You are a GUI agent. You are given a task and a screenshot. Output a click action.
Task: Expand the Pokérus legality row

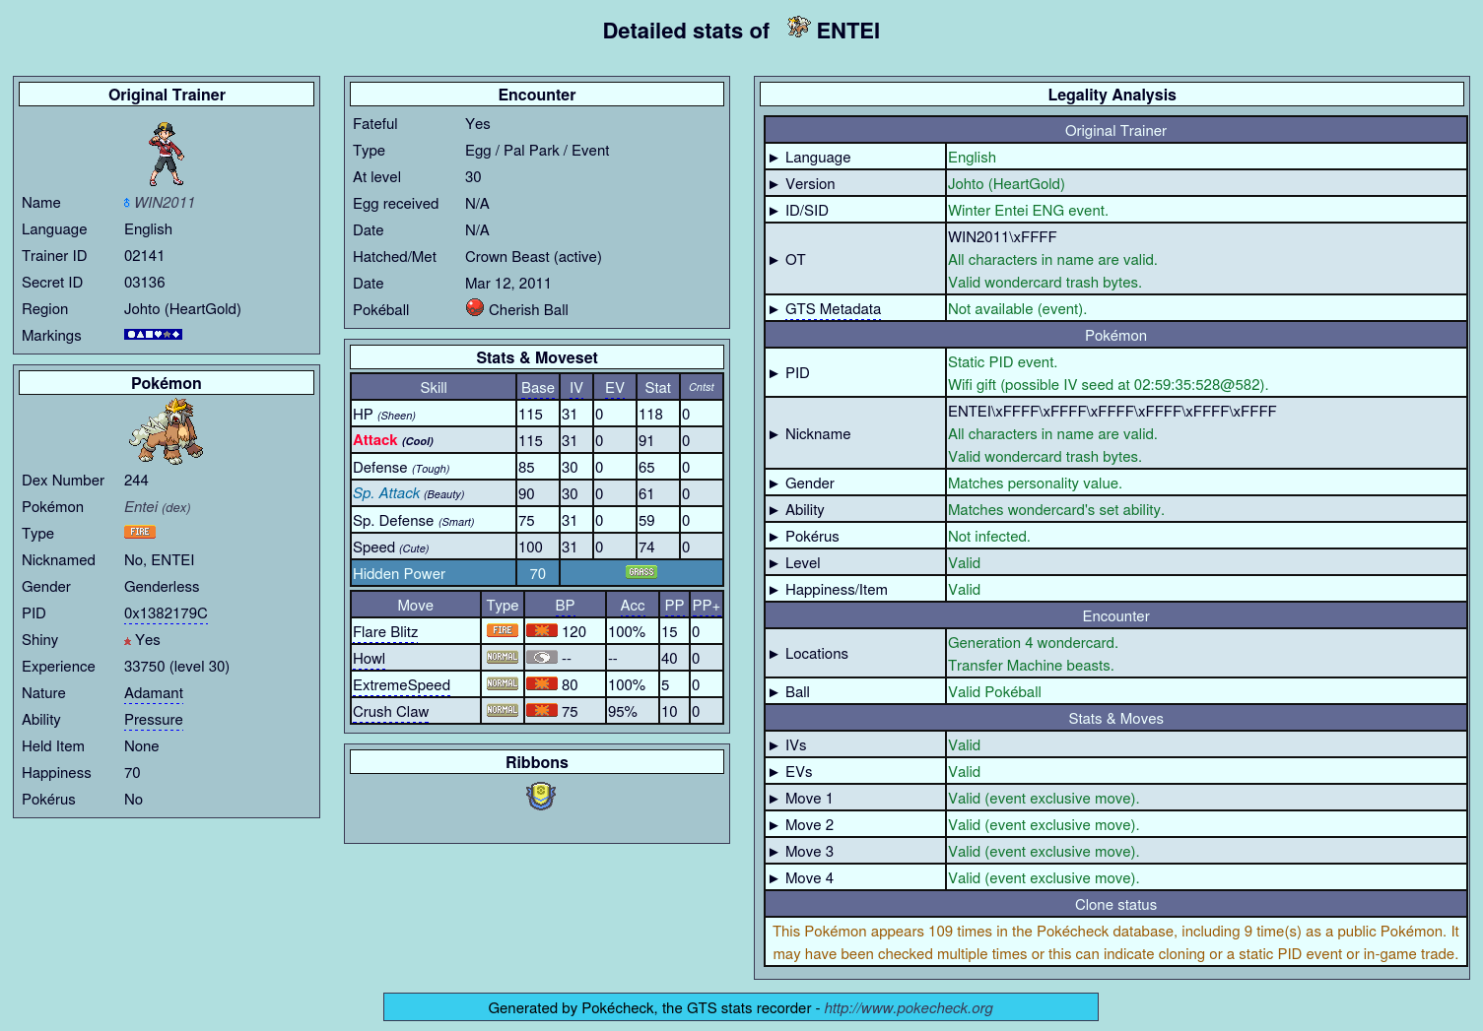774,537
